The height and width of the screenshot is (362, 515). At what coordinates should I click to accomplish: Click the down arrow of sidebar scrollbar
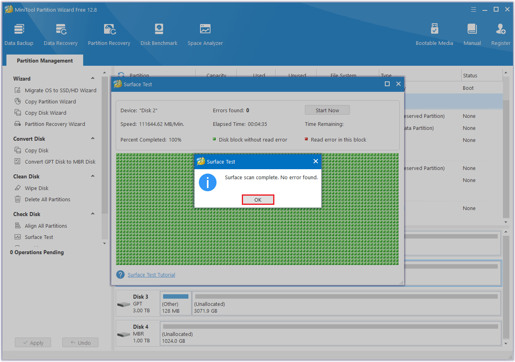[105, 243]
